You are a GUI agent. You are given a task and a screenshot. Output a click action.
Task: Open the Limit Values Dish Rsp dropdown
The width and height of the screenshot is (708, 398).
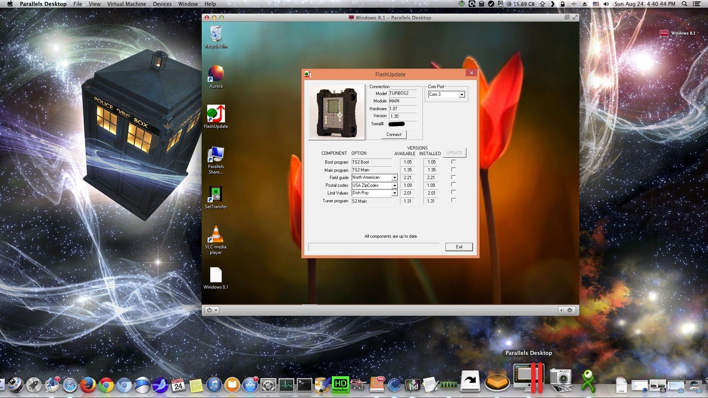point(394,193)
